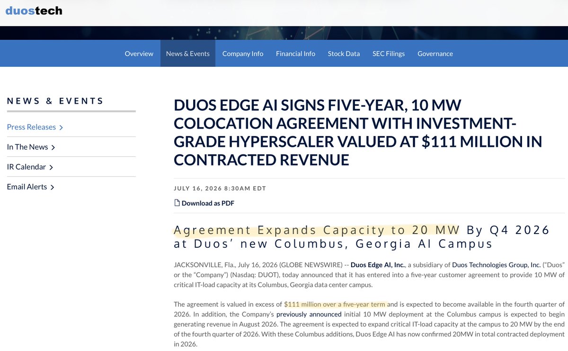This screenshot has width=568, height=351.
Task: Click the PDF document icon
Action: point(177,203)
